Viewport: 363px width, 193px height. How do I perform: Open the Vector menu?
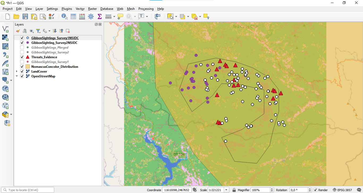tap(80, 9)
